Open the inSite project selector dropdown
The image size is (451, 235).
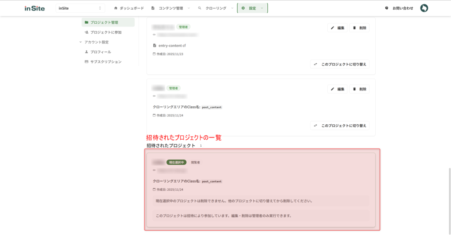(80, 8)
